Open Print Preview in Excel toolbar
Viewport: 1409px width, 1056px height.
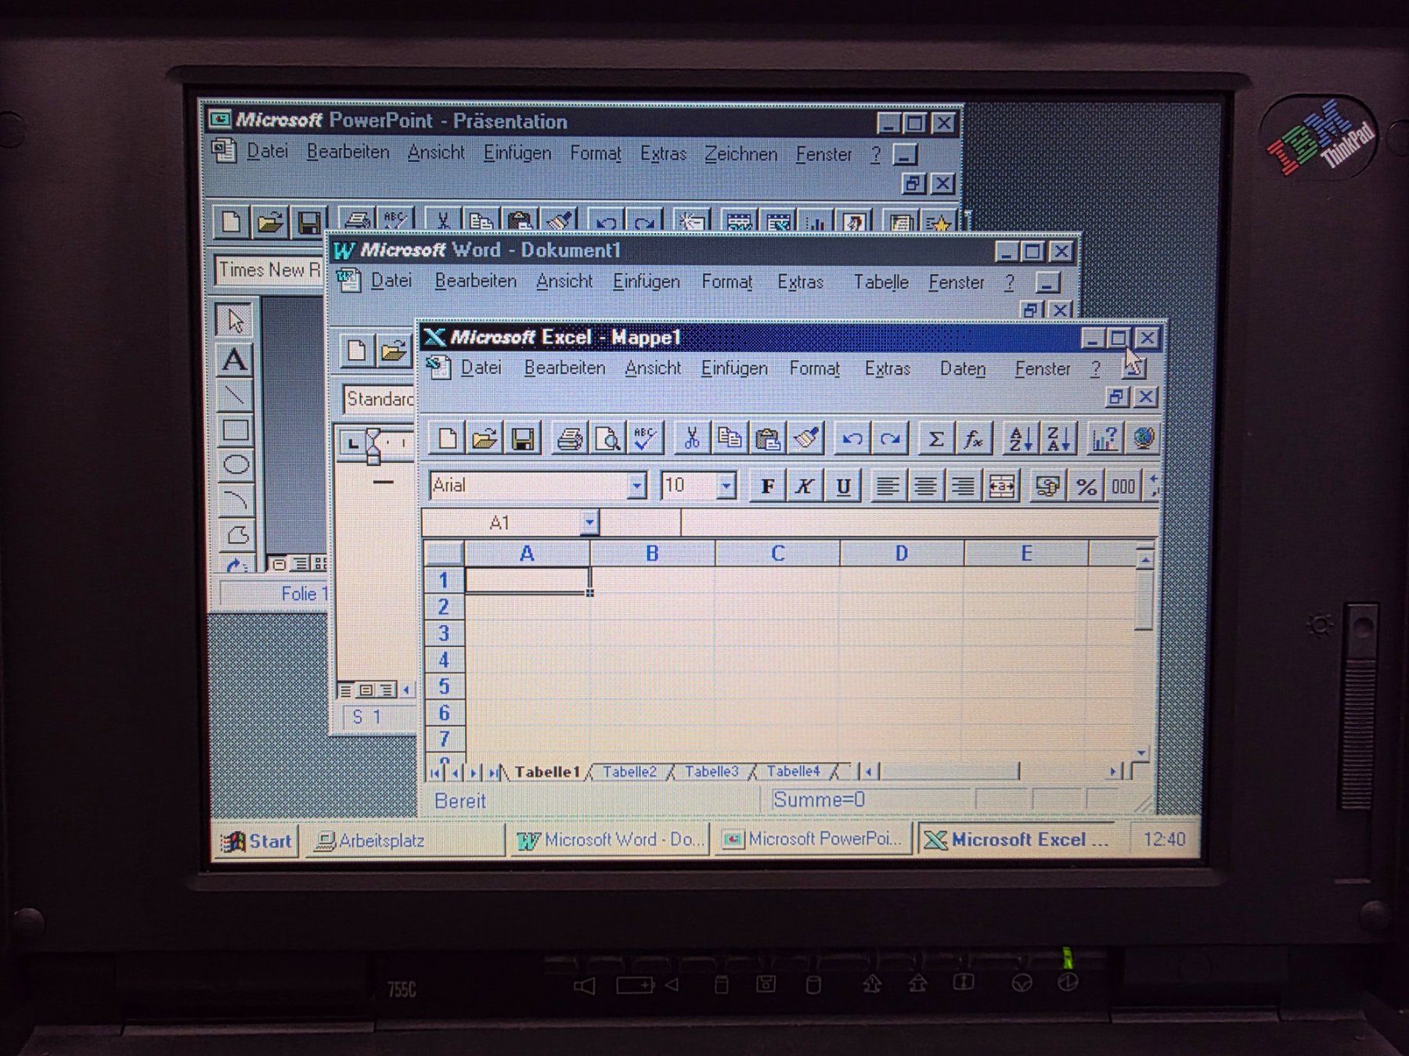[x=608, y=439]
